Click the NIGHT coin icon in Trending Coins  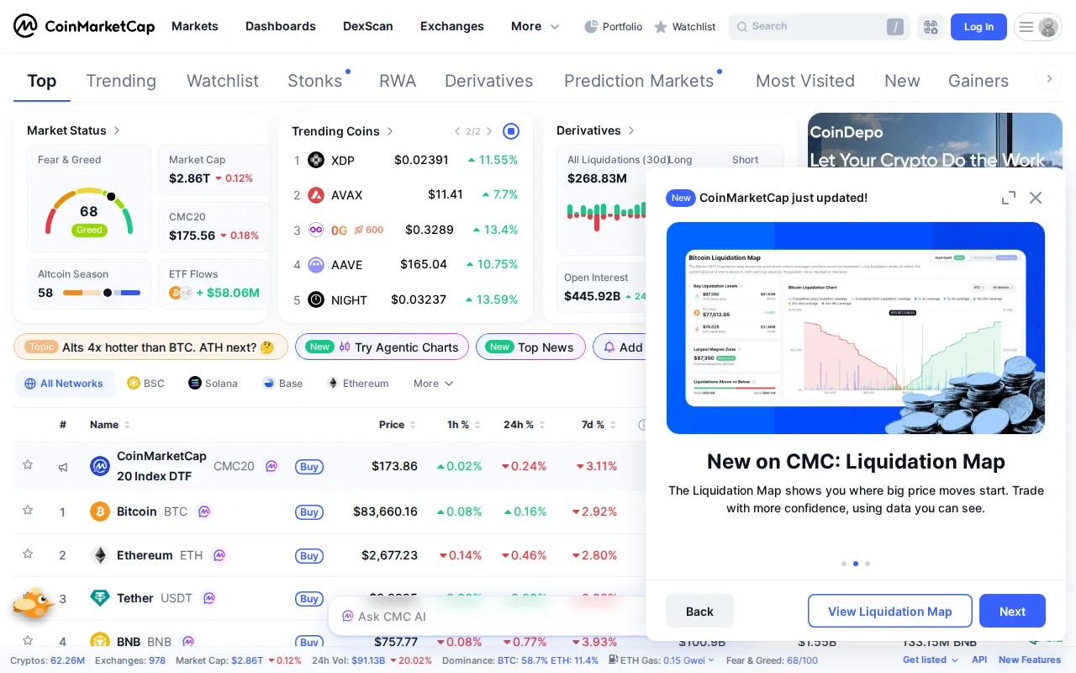(316, 299)
